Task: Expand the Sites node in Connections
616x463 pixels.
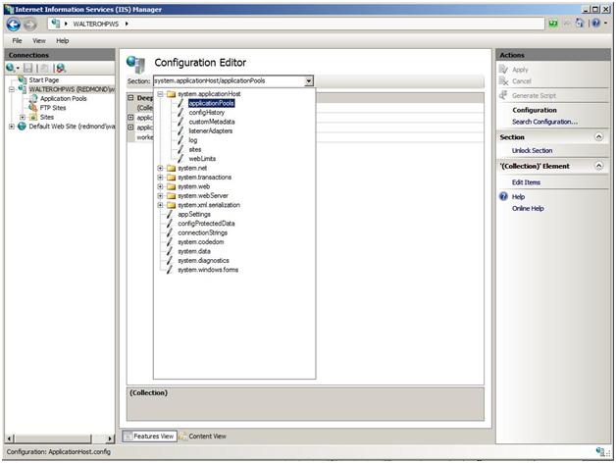Action: pos(23,117)
